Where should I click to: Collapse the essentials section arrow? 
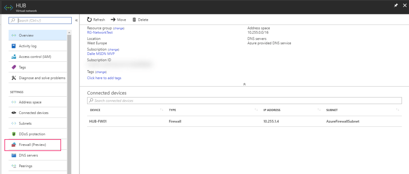[244, 84]
